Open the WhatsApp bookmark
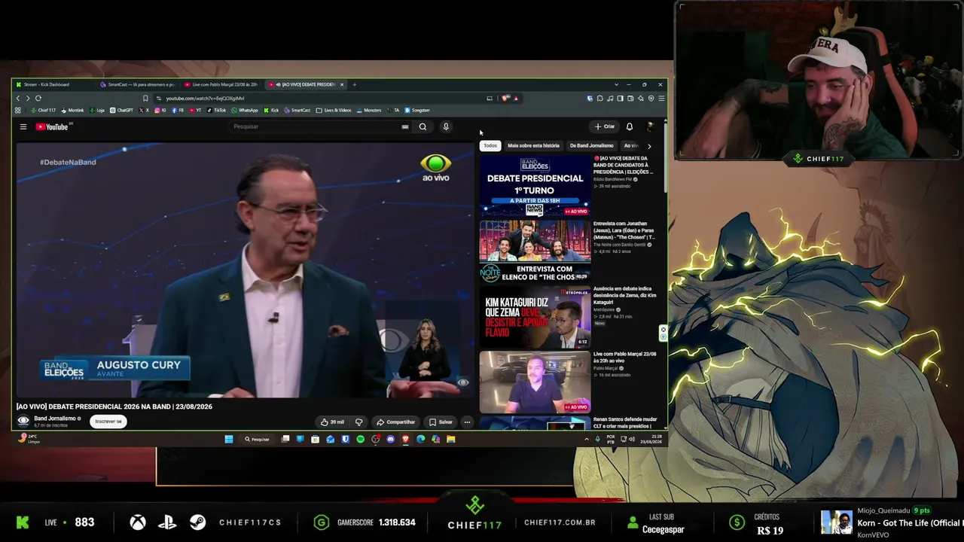The height and width of the screenshot is (542, 964). [x=245, y=111]
